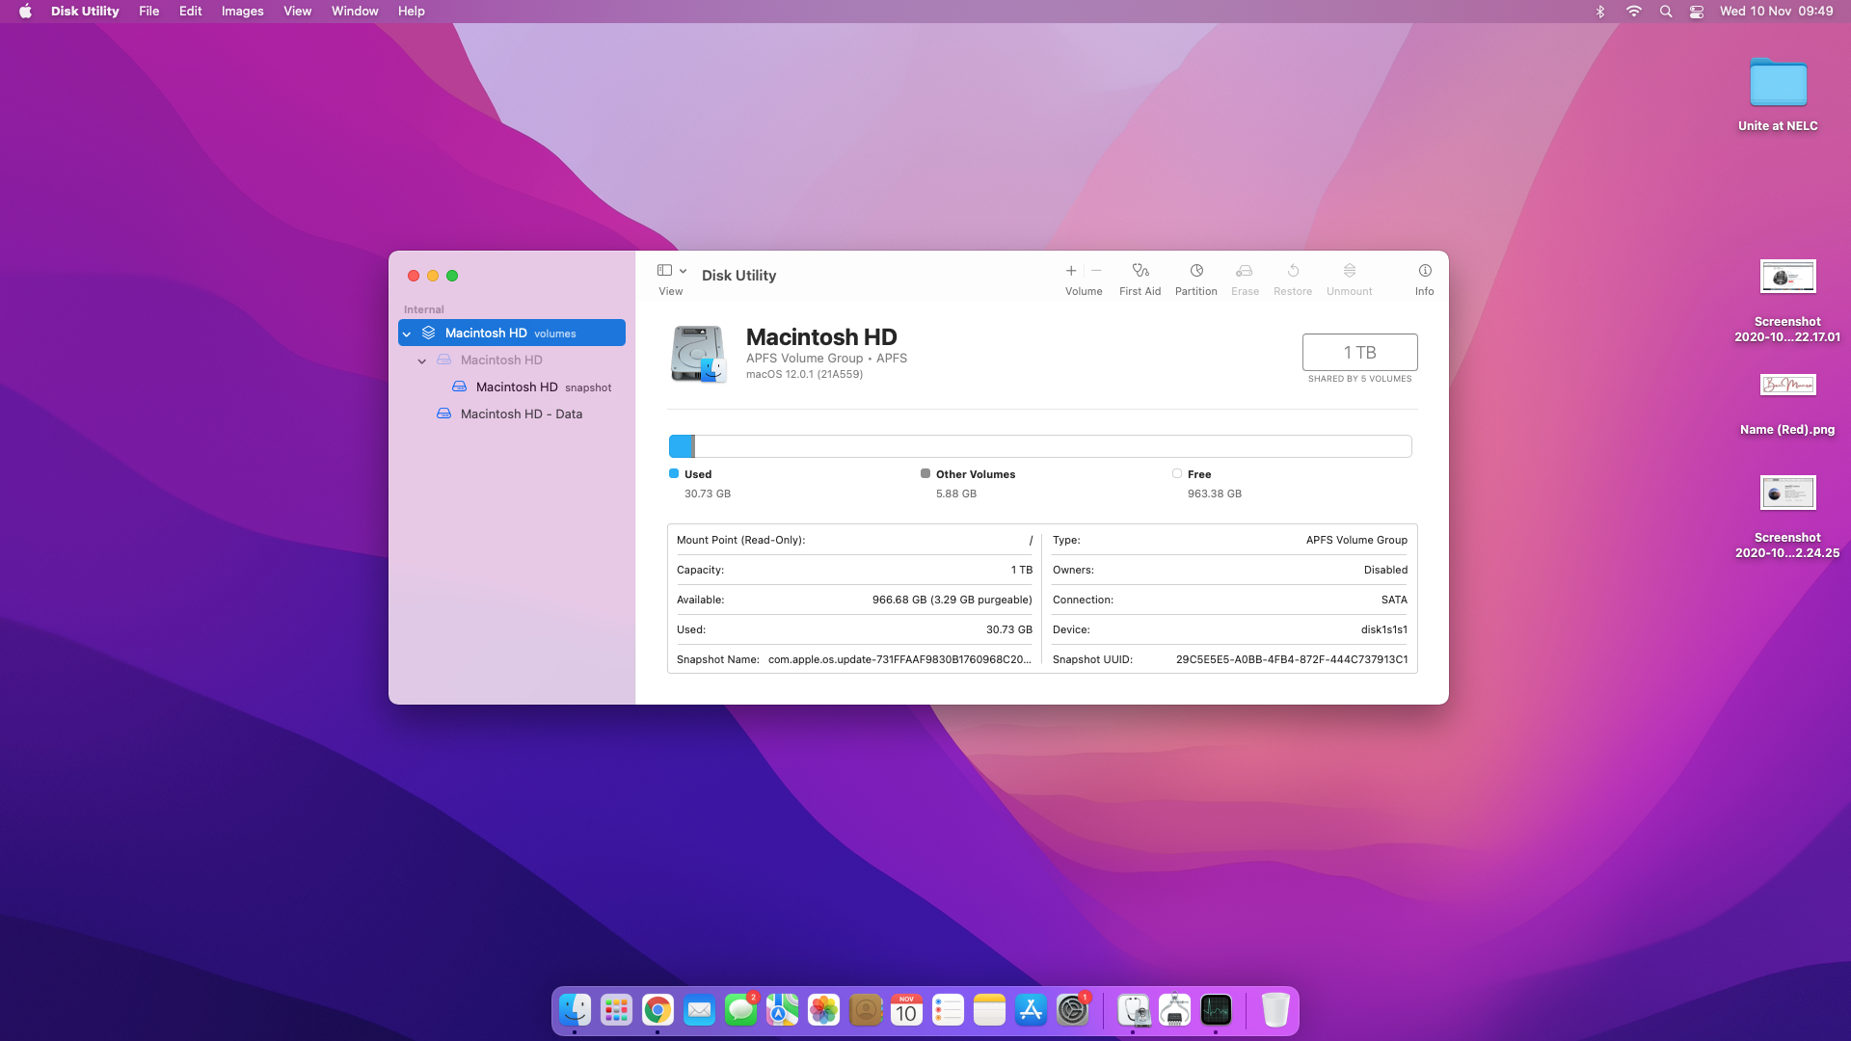Click the Info toolbar icon
This screenshot has width=1851, height=1041.
pyautogui.click(x=1424, y=271)
